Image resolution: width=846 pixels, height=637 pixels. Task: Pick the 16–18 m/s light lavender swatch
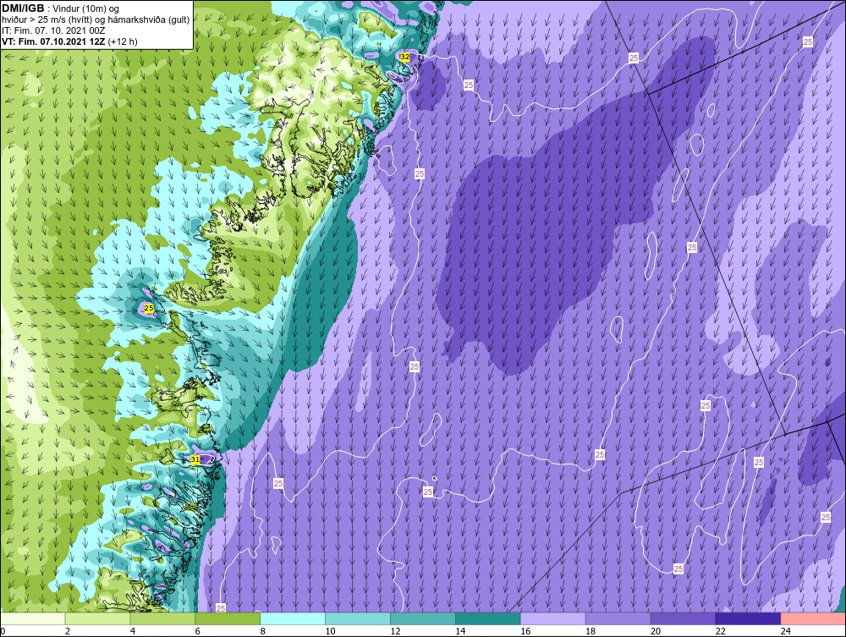click(553, 618)
